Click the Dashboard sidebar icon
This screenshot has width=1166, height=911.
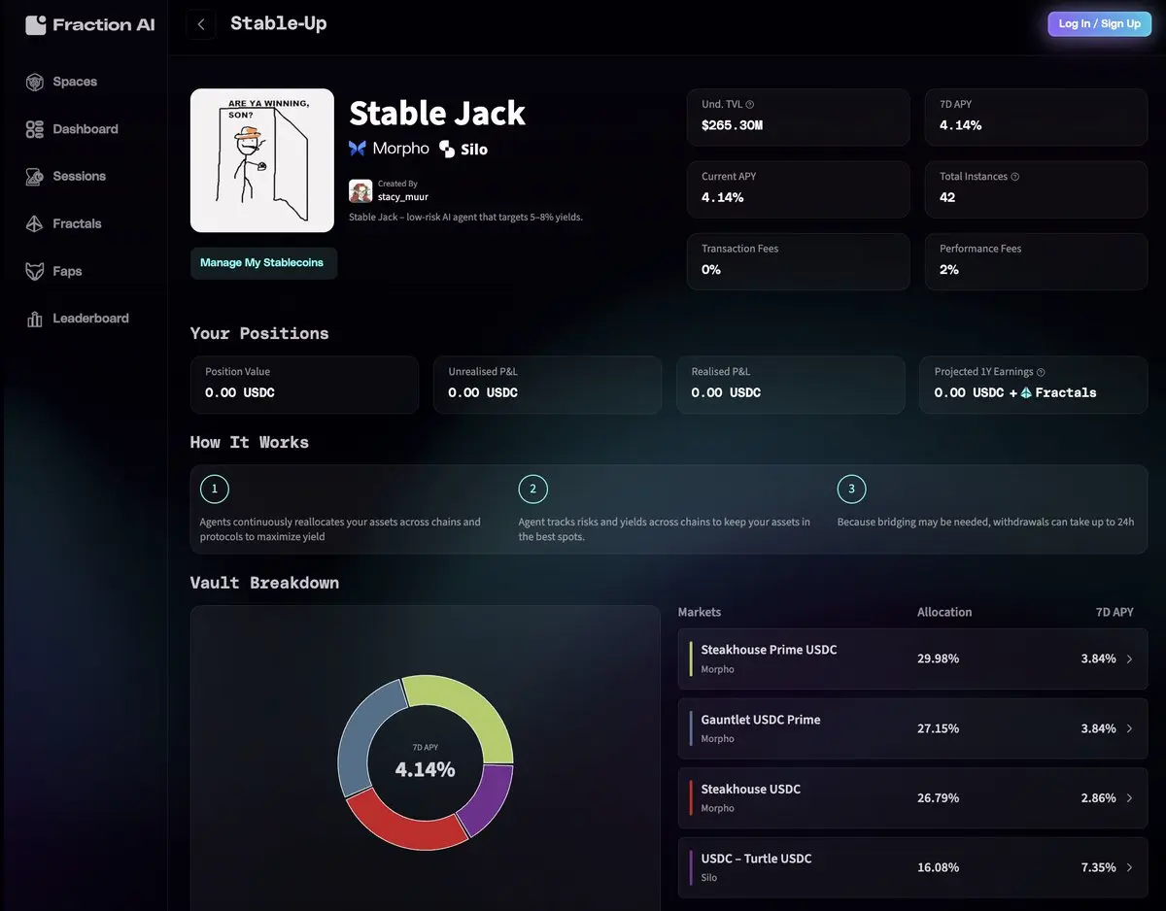[35, 129]
